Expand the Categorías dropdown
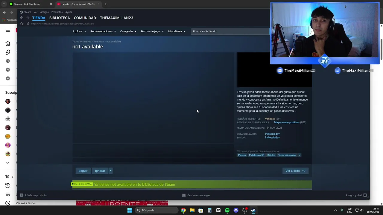383x215 pixels. [128, 31]
